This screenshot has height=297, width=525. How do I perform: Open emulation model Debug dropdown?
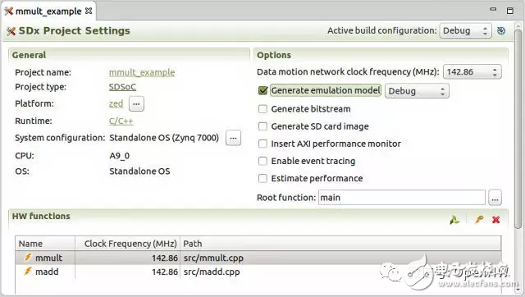point(417,91)
